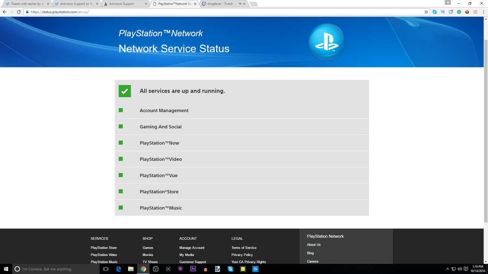Screen dimensions: 488x274
Task: Open the Games link under Shop
Action: (148, 248)
